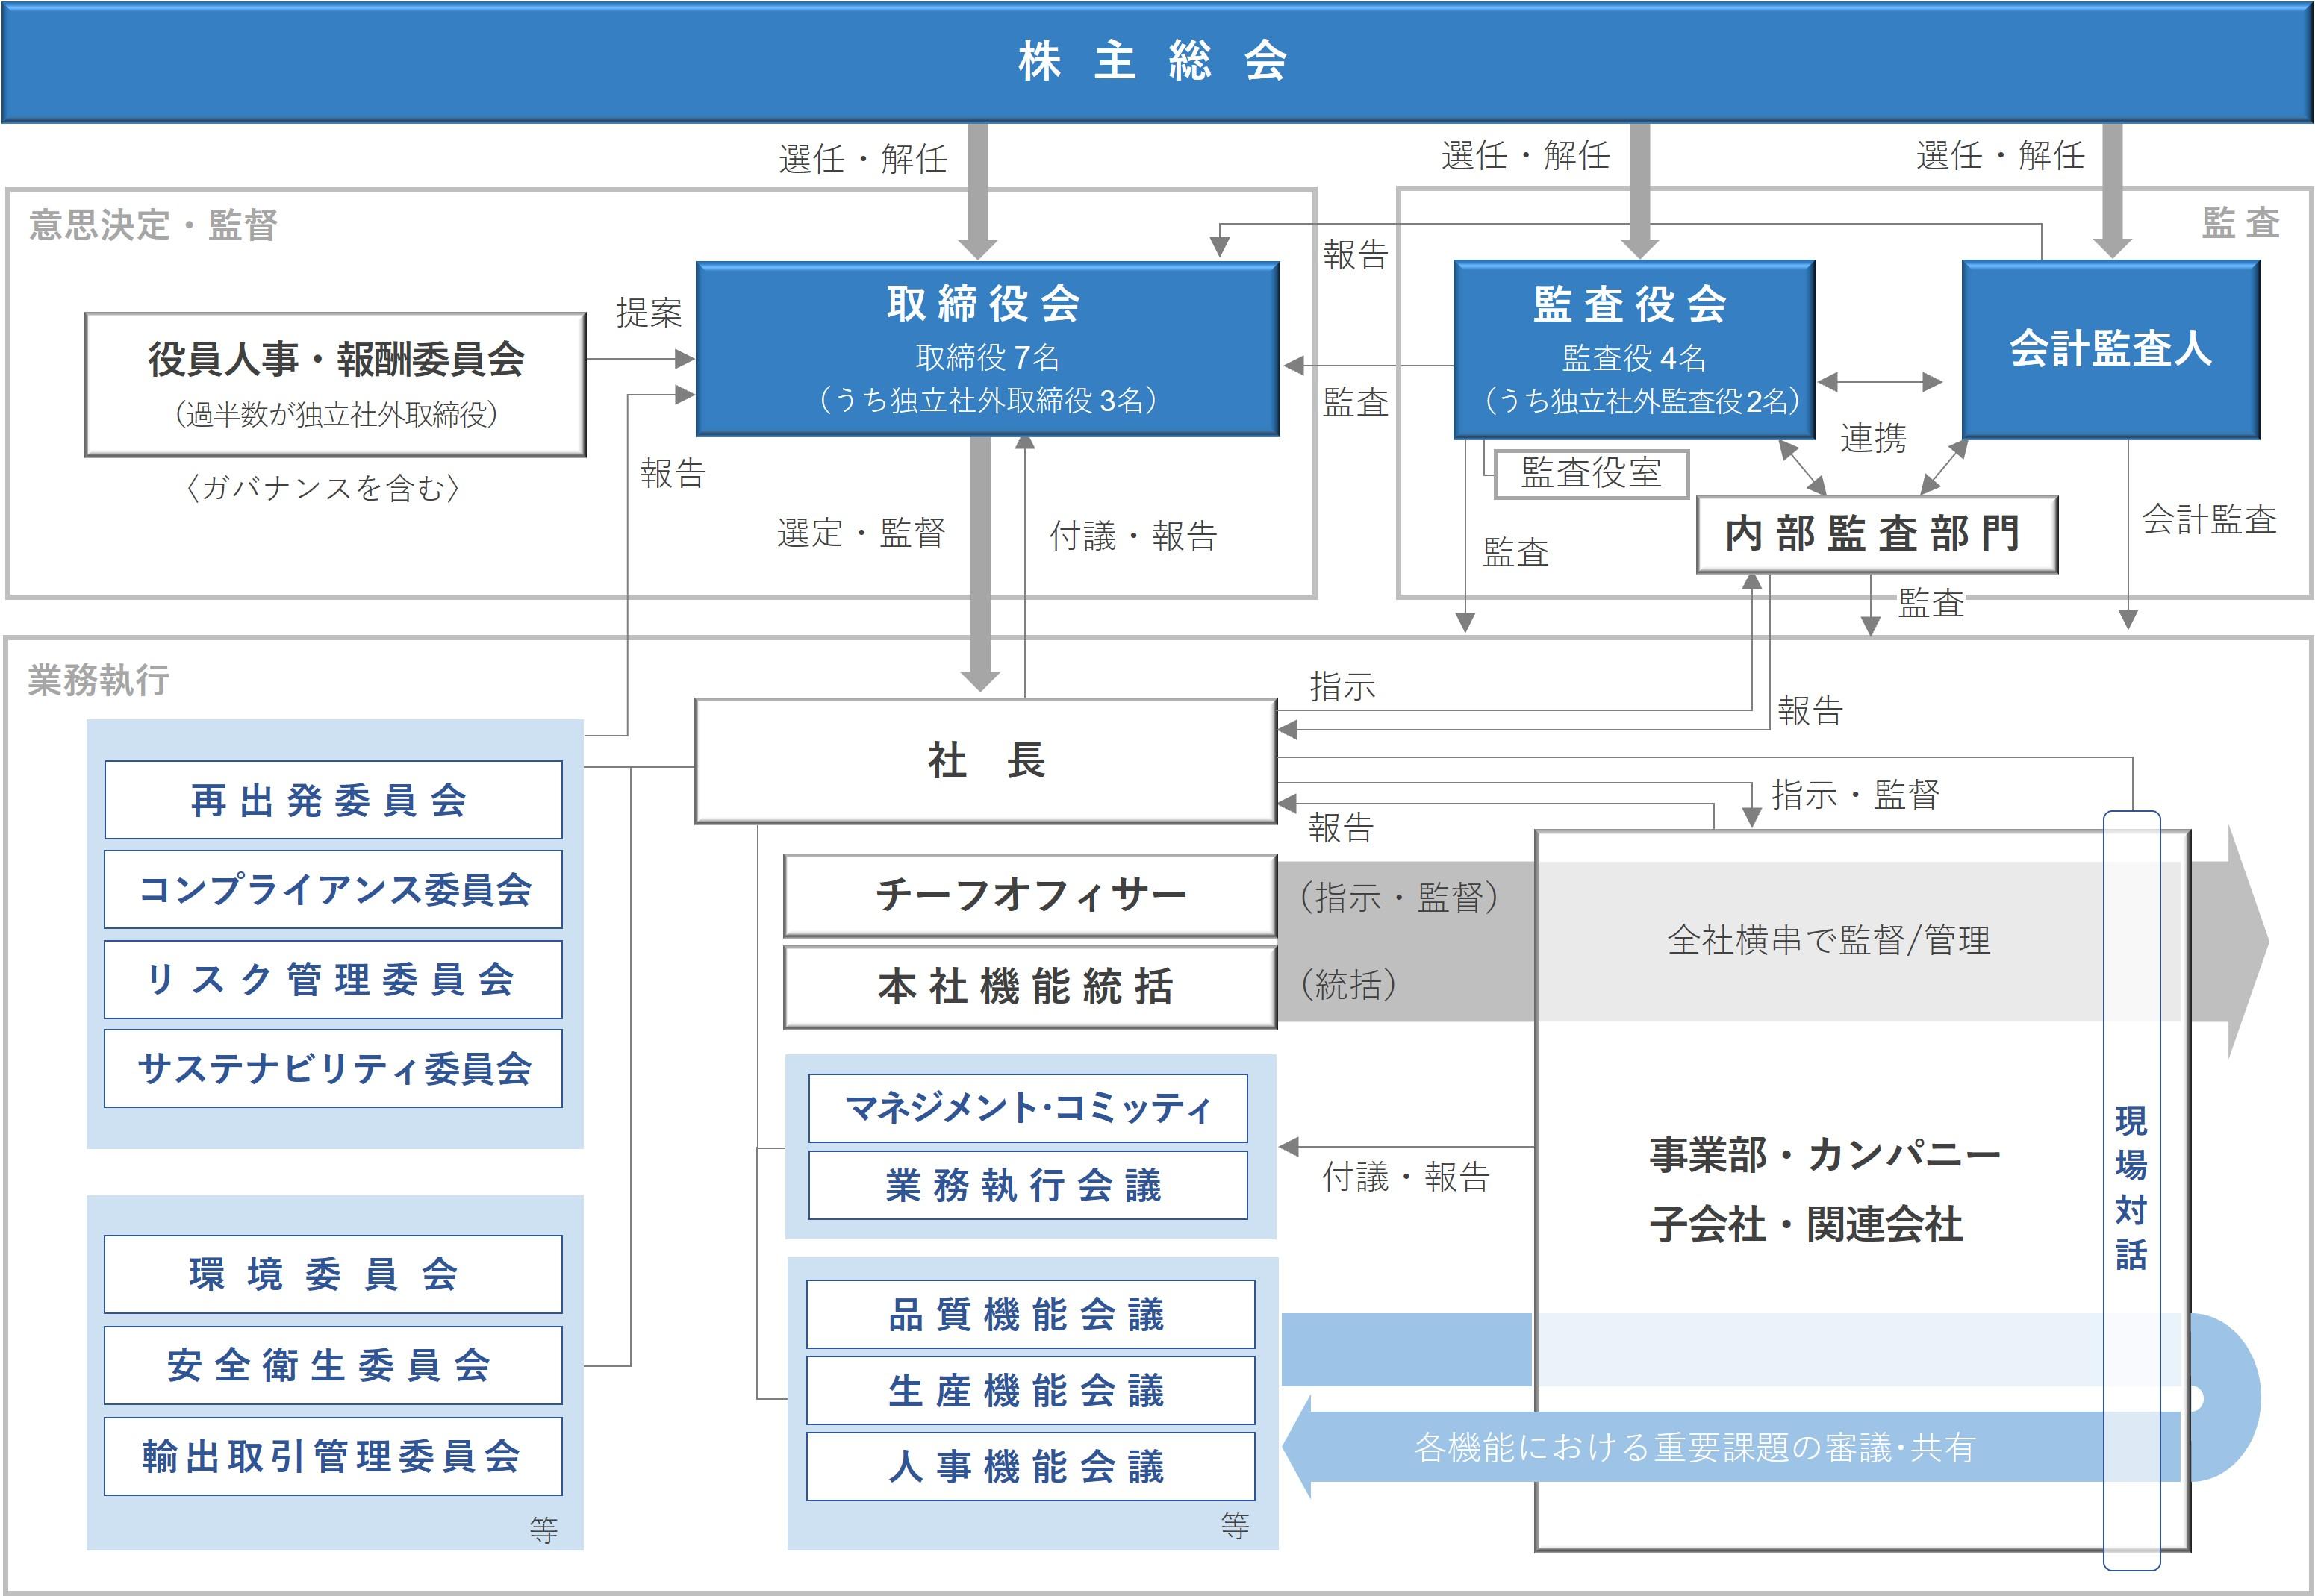Click the 役員人事・報酬委員会 box
Image resolution: width=2315 pixels, height=1596 pixels.
click(x=335, y=384)
